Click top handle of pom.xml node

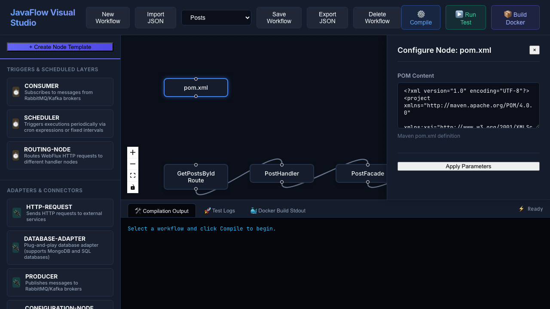click(x=196, y=79)
